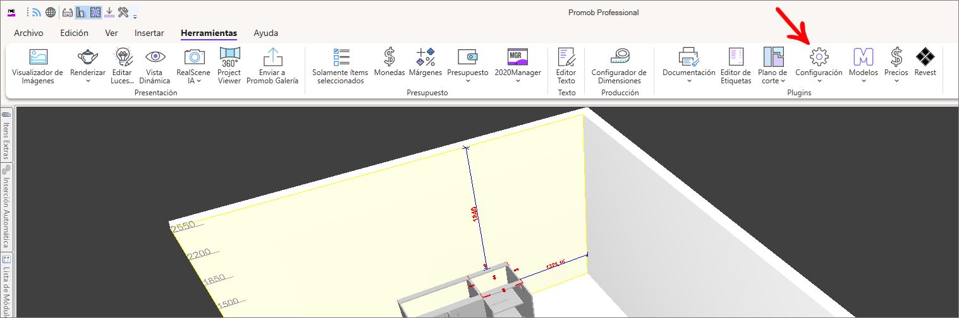Open the Editor Texto tool
This screenshot has width=959, height=318.
566,66
